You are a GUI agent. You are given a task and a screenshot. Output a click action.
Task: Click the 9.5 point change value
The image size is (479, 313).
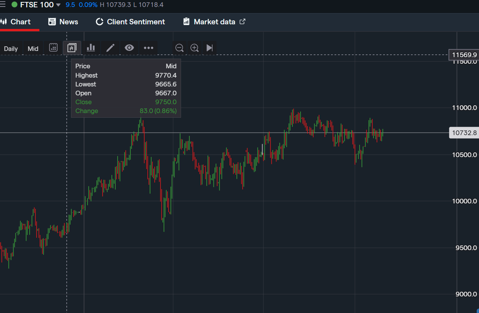[70, 5]
